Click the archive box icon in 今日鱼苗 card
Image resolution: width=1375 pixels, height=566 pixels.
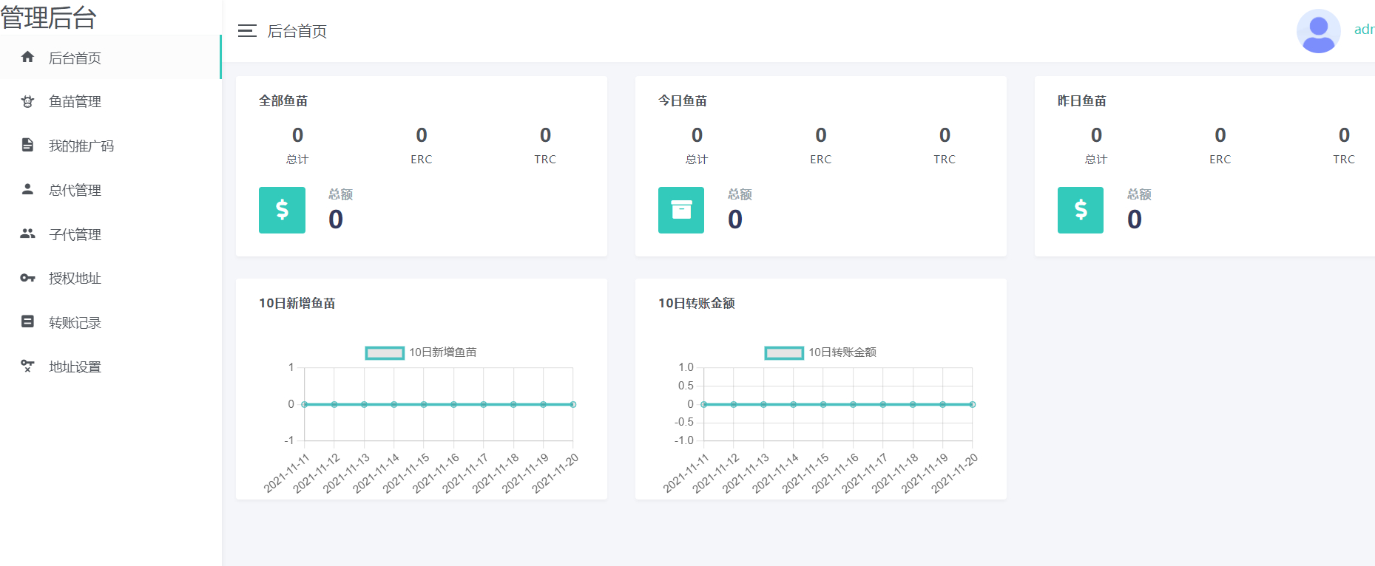tap(681, 210)
